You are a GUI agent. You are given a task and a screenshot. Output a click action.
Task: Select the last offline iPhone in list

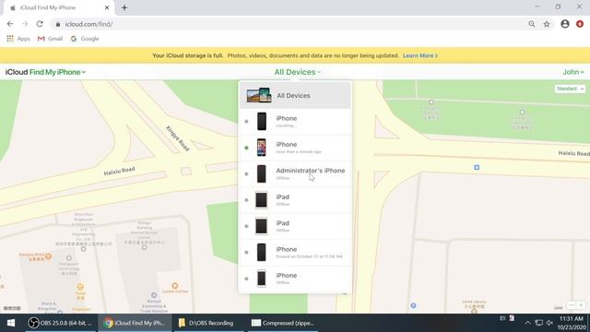pyautogui.click(x=295, y=279)
